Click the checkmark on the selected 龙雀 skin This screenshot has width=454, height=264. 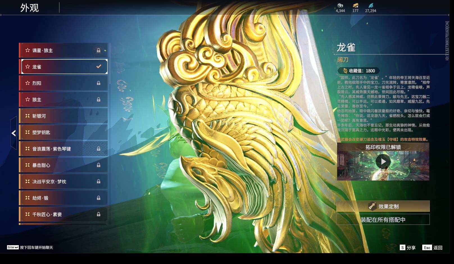tap(98, 66)
